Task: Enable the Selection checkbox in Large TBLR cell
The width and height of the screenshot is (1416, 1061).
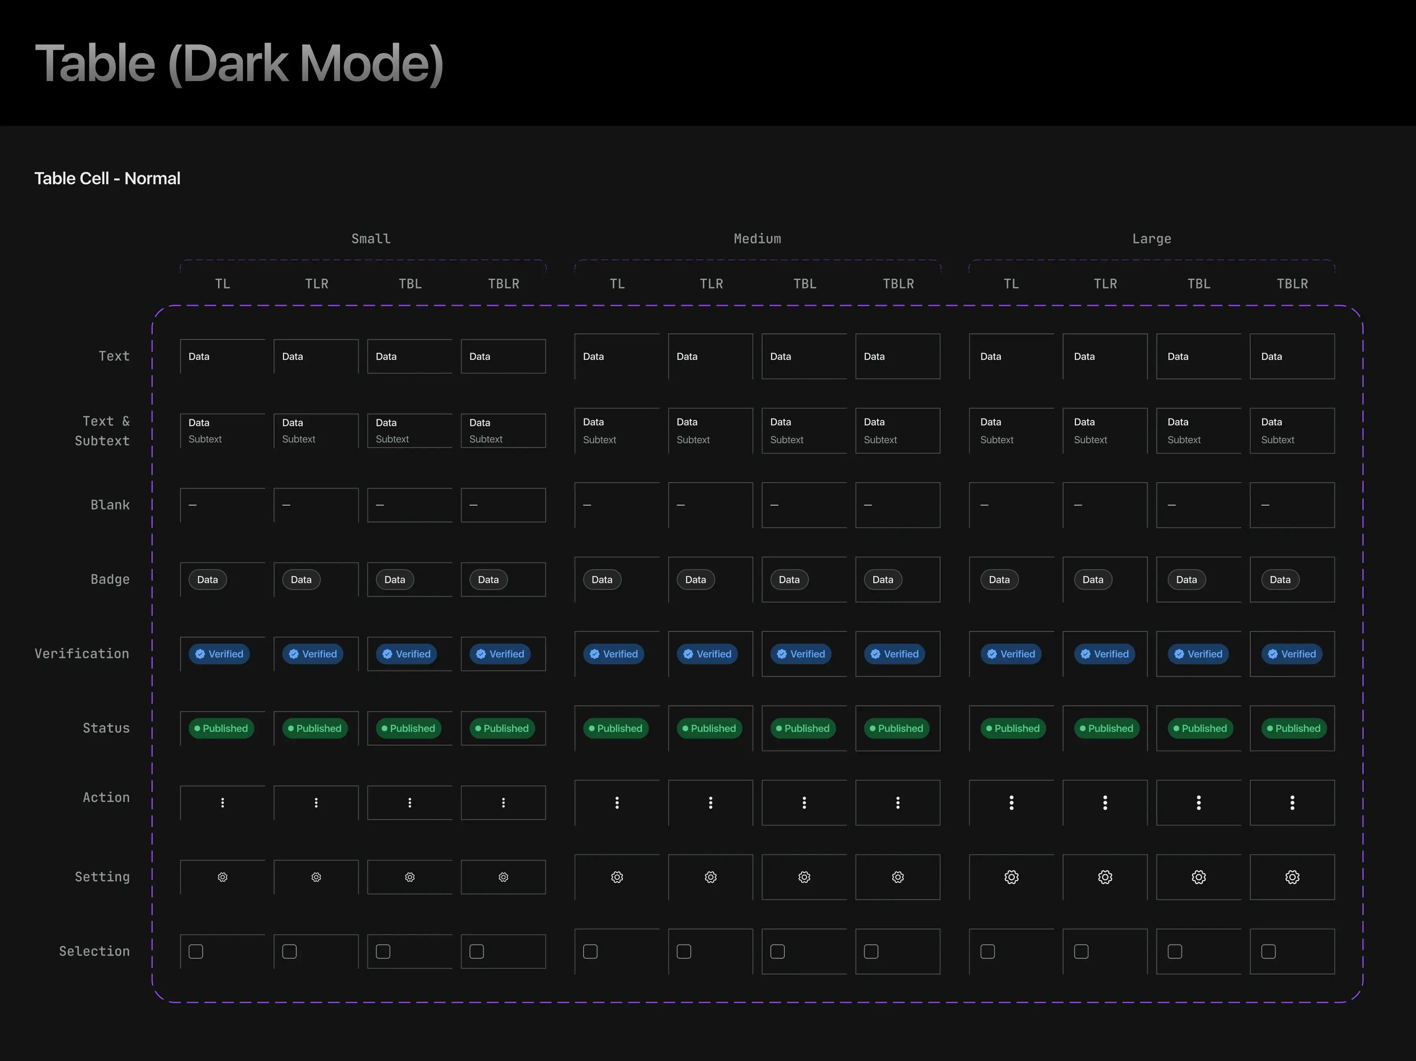Action: tap(1269, 952)
